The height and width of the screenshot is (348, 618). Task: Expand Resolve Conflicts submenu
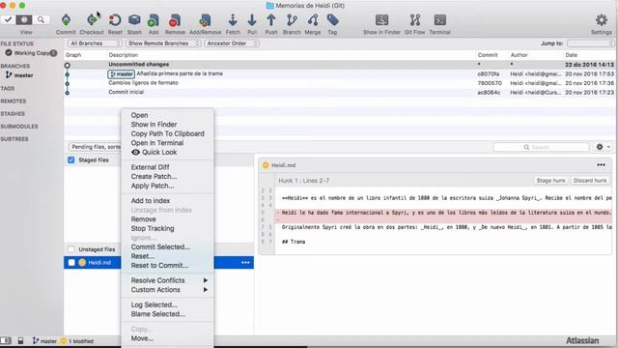[x=168, y=280]
